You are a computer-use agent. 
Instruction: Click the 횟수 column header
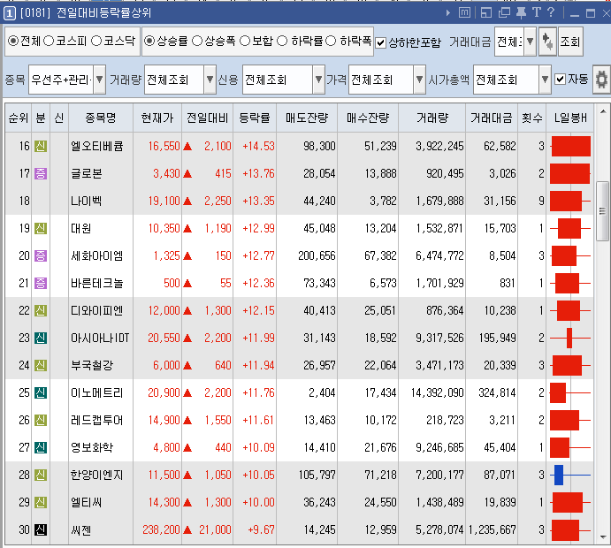[x=532, y=118]
